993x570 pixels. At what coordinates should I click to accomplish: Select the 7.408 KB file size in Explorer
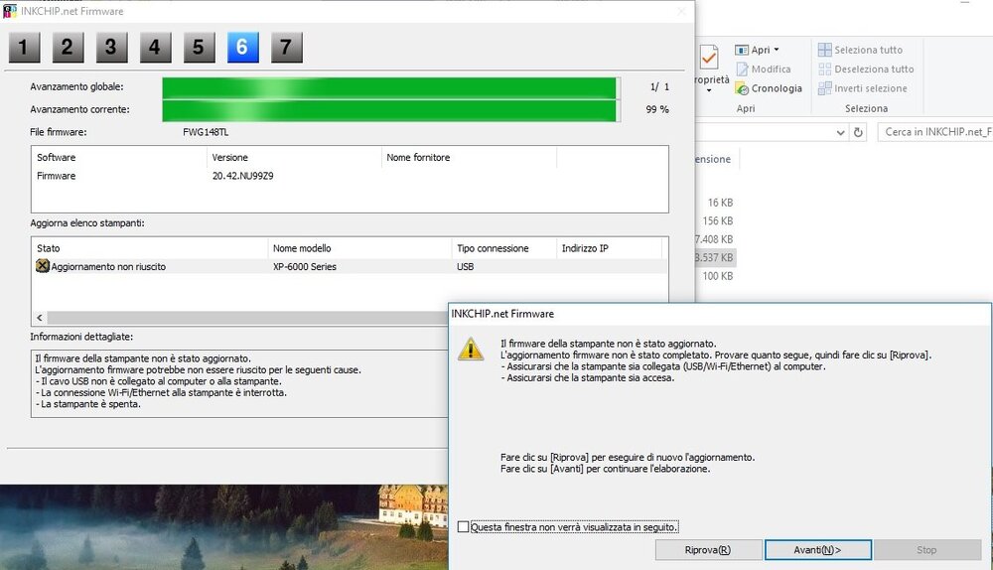click(714, 239)
